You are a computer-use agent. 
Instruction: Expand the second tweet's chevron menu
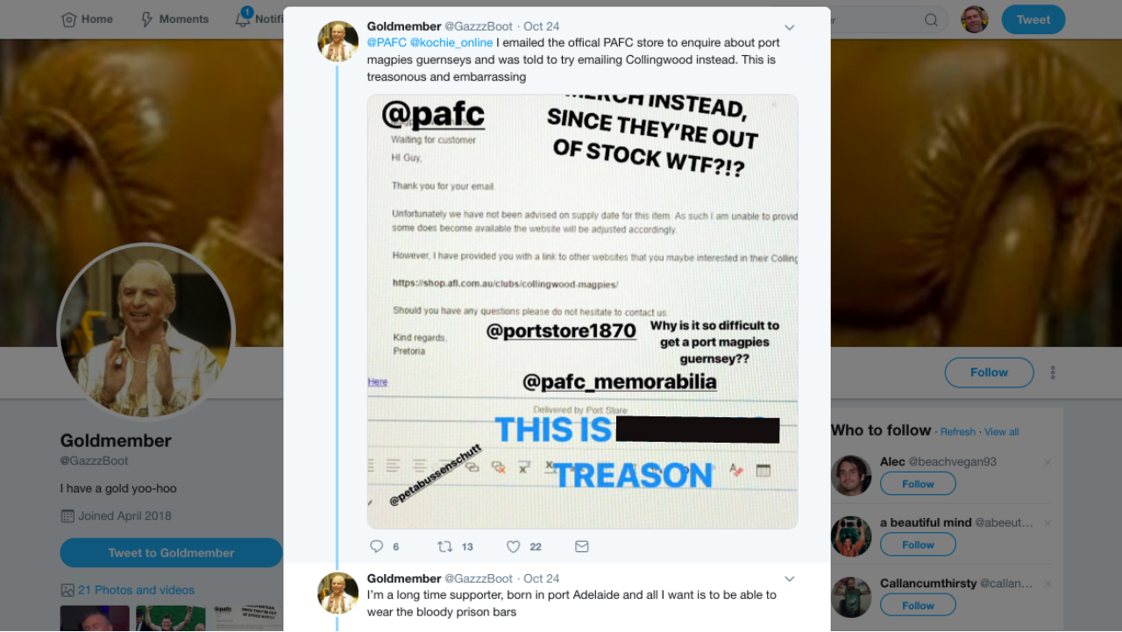789,579
